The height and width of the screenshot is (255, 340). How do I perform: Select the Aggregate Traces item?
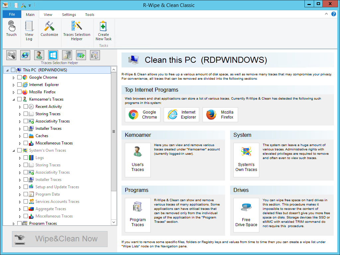tap(51, 209)
